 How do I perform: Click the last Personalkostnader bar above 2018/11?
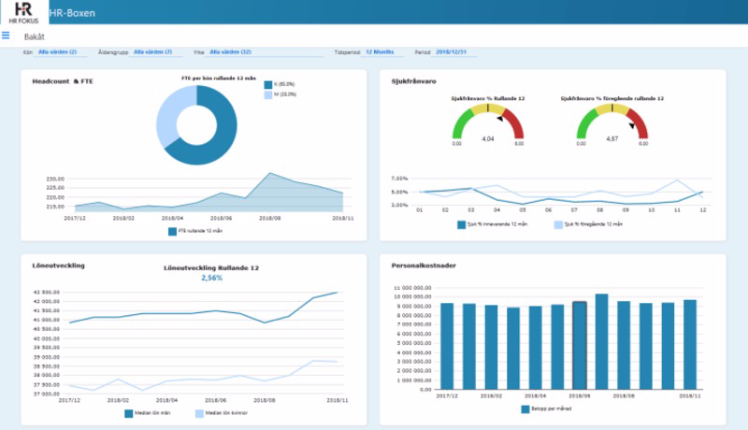point(690,345)
